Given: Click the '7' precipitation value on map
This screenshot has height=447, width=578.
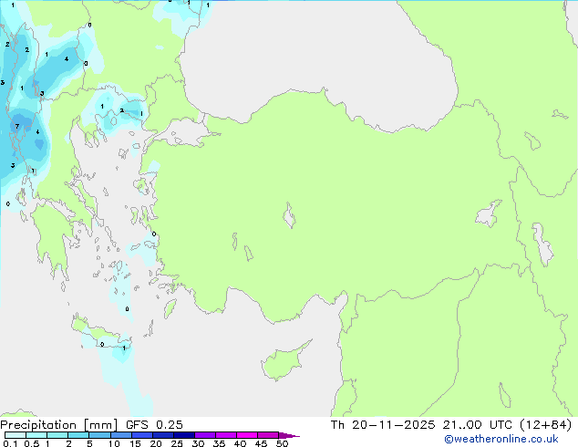Looking at the screenshot, I should coord(17,127).
